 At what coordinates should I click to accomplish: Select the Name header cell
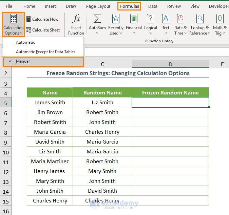(x=50, y=92)
